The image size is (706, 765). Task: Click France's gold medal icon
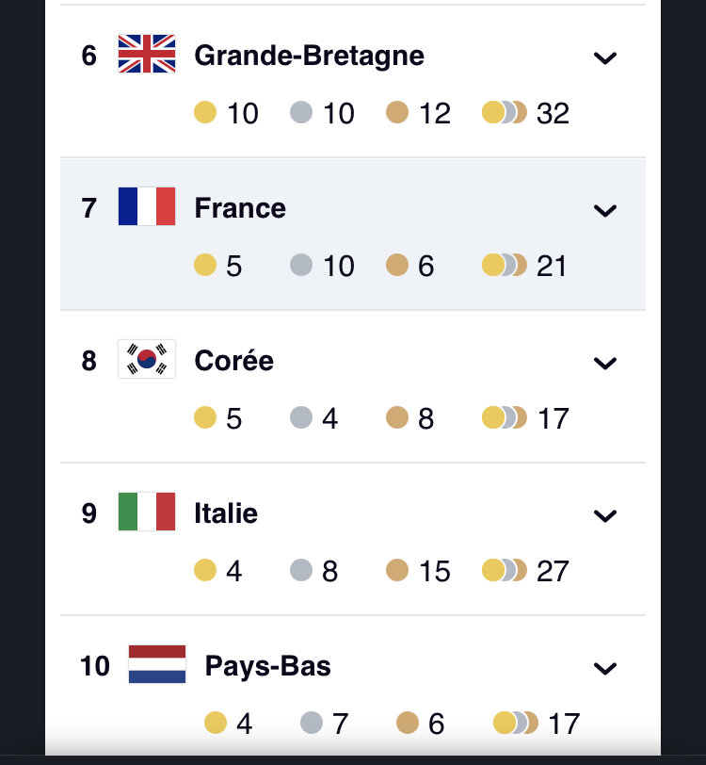(205, 265)
